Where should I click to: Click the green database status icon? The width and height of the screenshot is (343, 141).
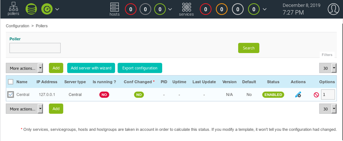click(32, 9)
